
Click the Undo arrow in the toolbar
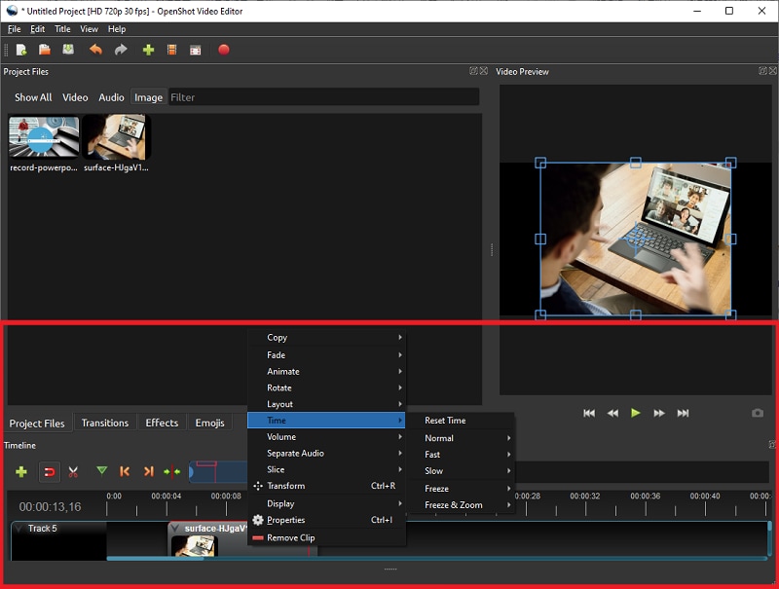point(95,50)
